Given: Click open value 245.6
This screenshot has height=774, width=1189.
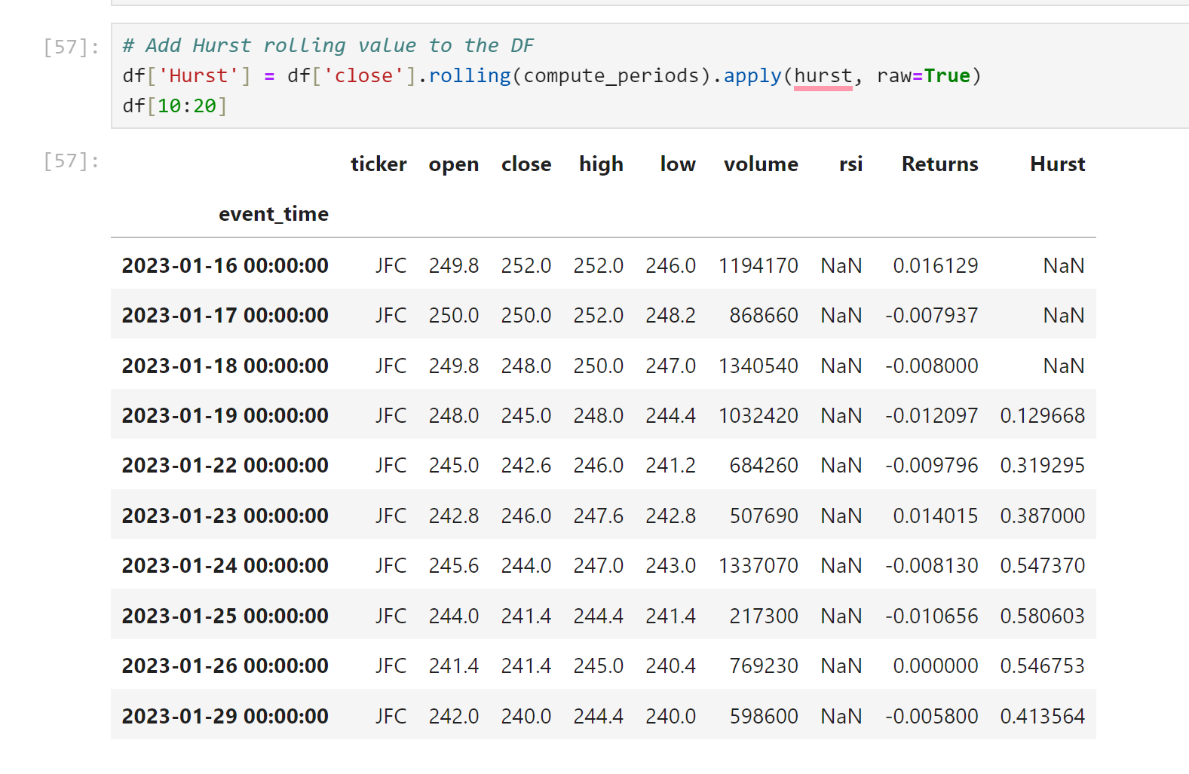Looking at the screenshot, I should 454,565.
